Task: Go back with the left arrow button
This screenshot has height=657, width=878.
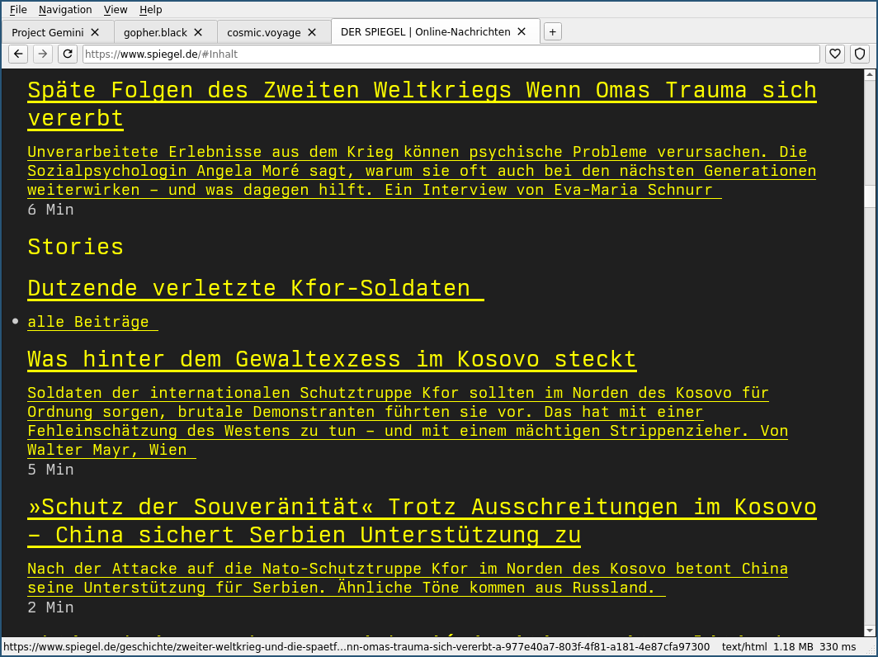Action: (18, 54)
